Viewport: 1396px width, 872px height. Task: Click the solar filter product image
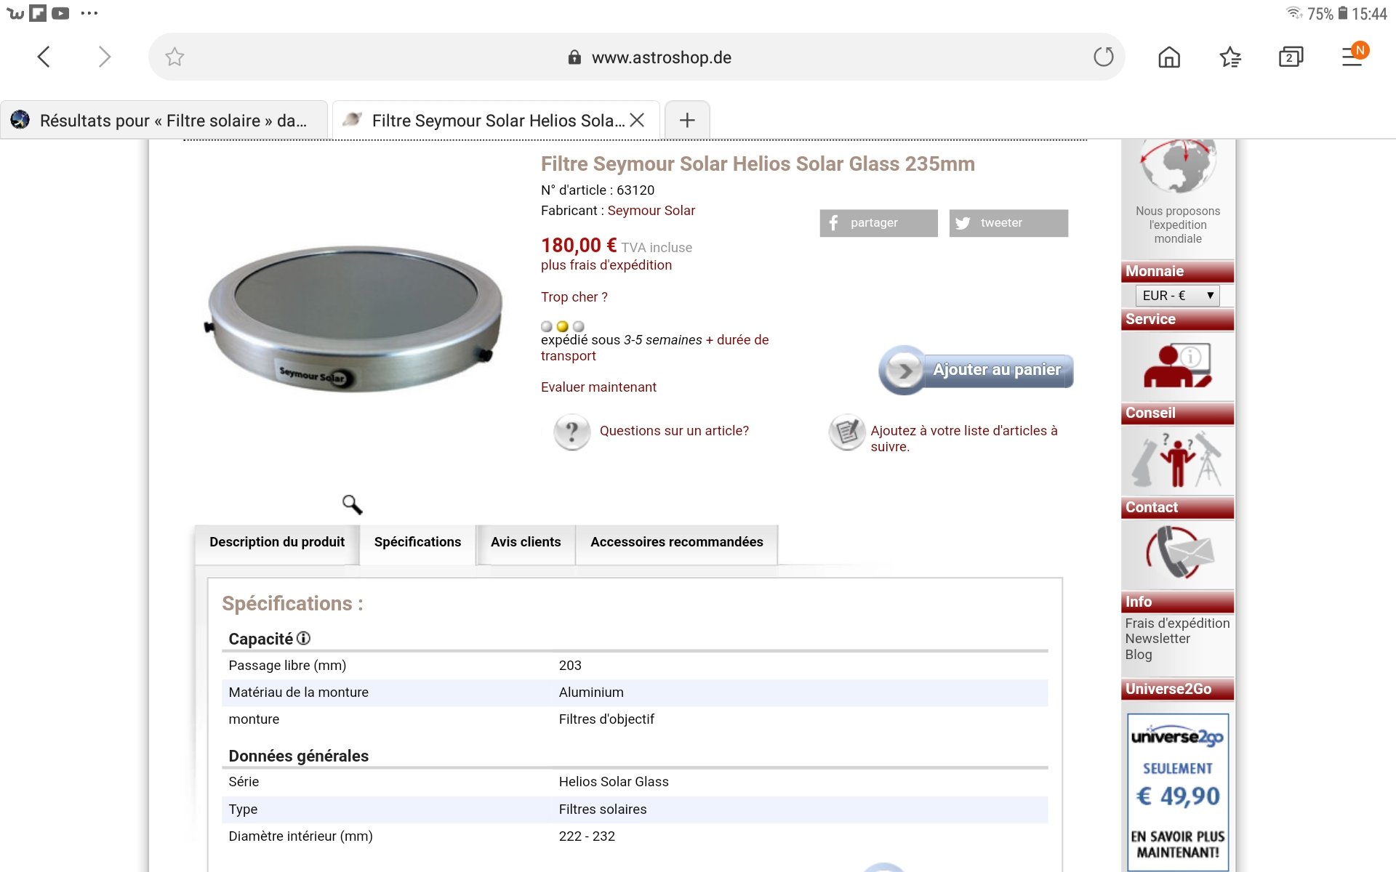[x=354, y=318]
